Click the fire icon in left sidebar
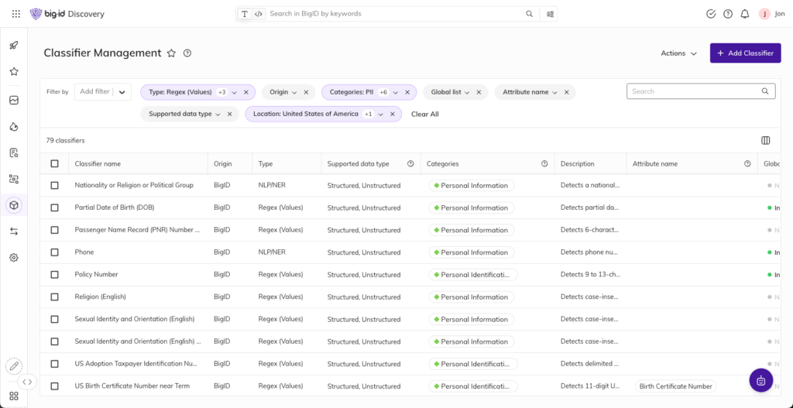This screenshot has height=408, width=793. 14,127
